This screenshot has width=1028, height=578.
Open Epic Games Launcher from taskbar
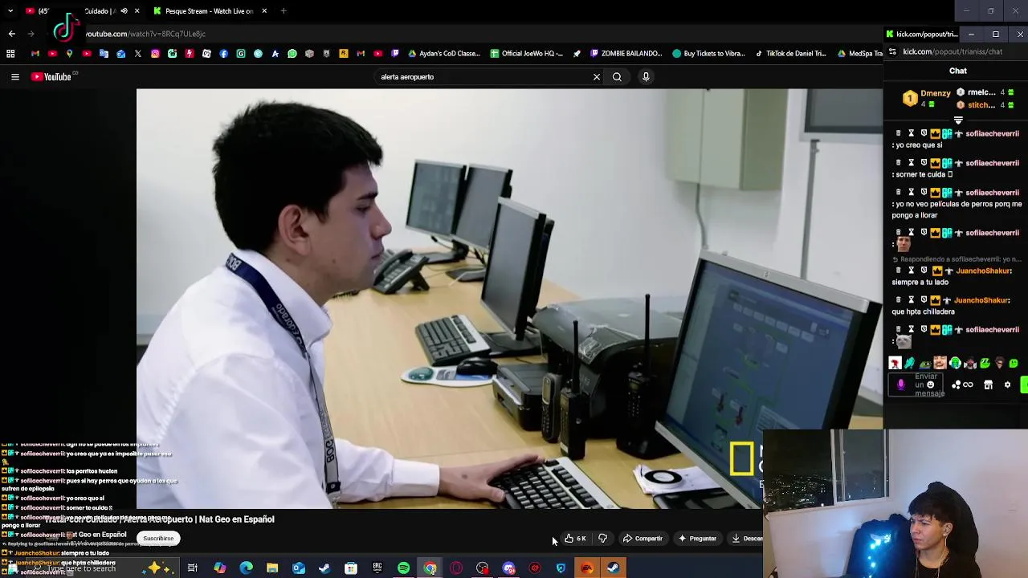pyautogui.click(x=377, y=568)
